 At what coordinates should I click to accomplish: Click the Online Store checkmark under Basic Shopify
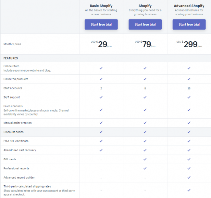(101, 68)
